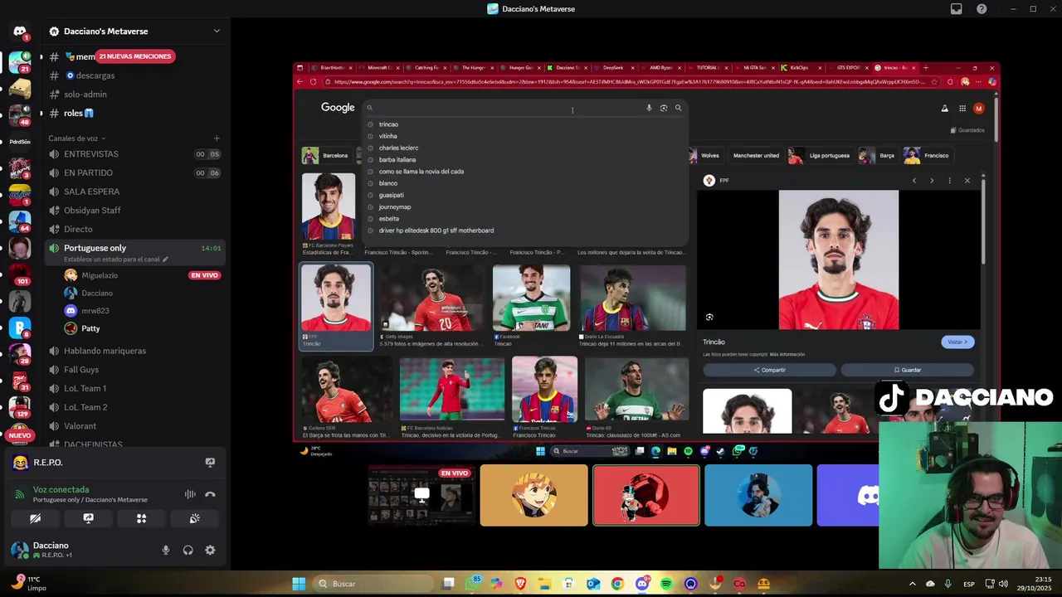Open Spotify from the Windows taskbar

(666, 584)
